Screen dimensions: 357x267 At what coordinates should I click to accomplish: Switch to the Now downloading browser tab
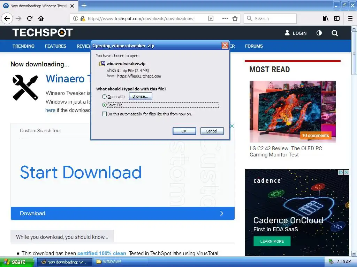click(x=39, y=6)
